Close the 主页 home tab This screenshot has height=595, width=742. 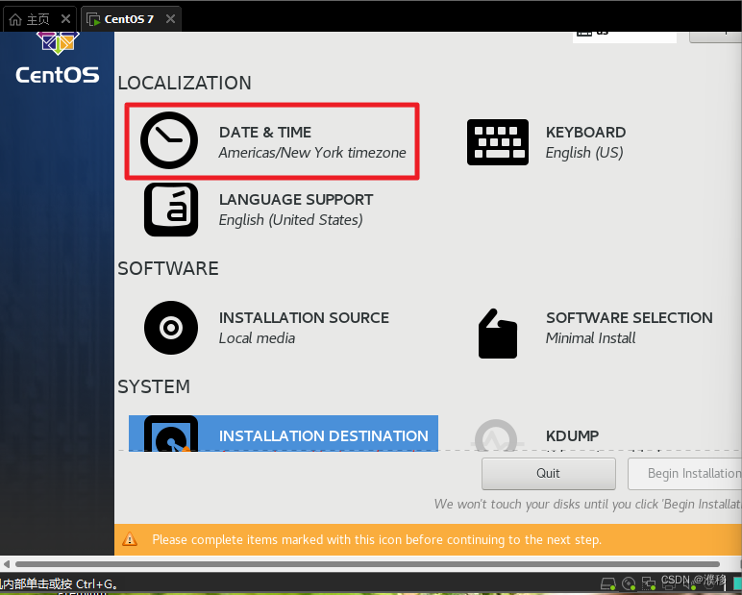(65, 19)
